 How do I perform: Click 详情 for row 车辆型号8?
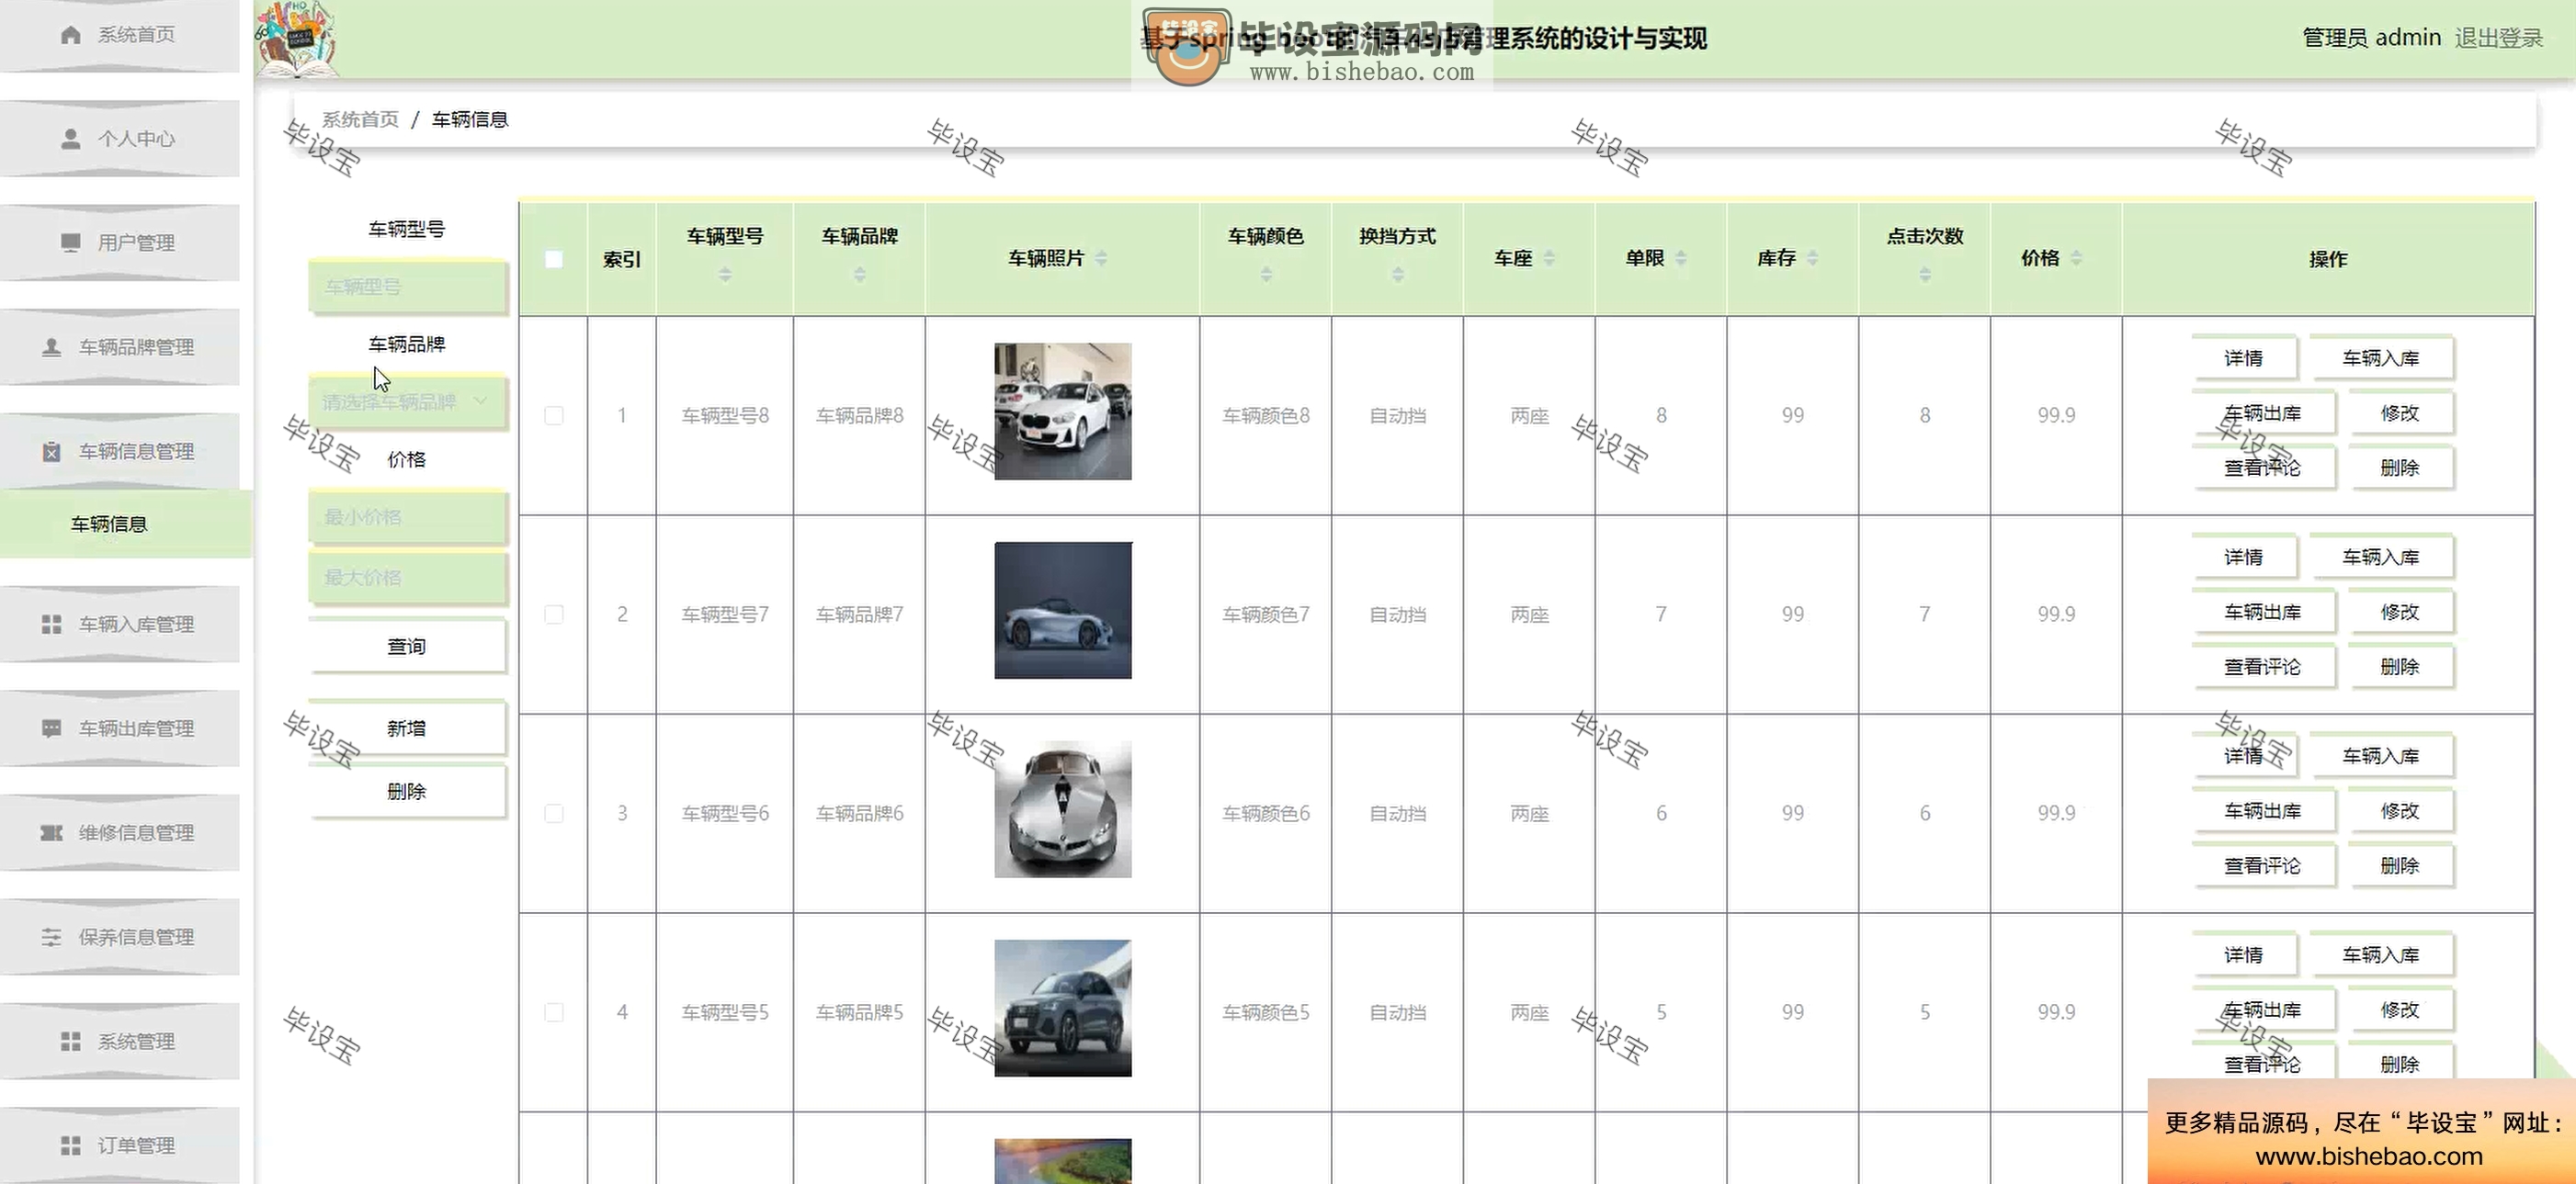2244,357
